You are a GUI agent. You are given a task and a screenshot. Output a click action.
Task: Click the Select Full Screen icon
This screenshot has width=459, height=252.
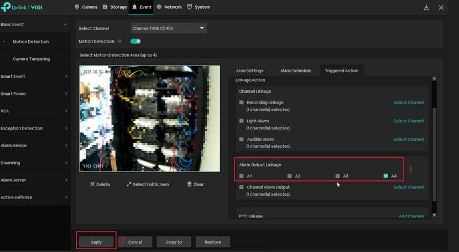[x=129, y=184]
